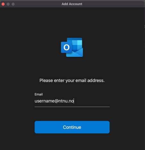
Task: Click the Outlook logo icon
Action: (72, 47)
